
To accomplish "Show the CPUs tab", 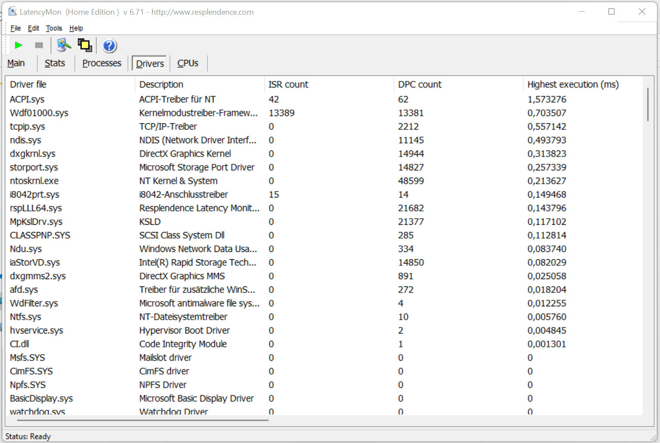I will 188,63.
